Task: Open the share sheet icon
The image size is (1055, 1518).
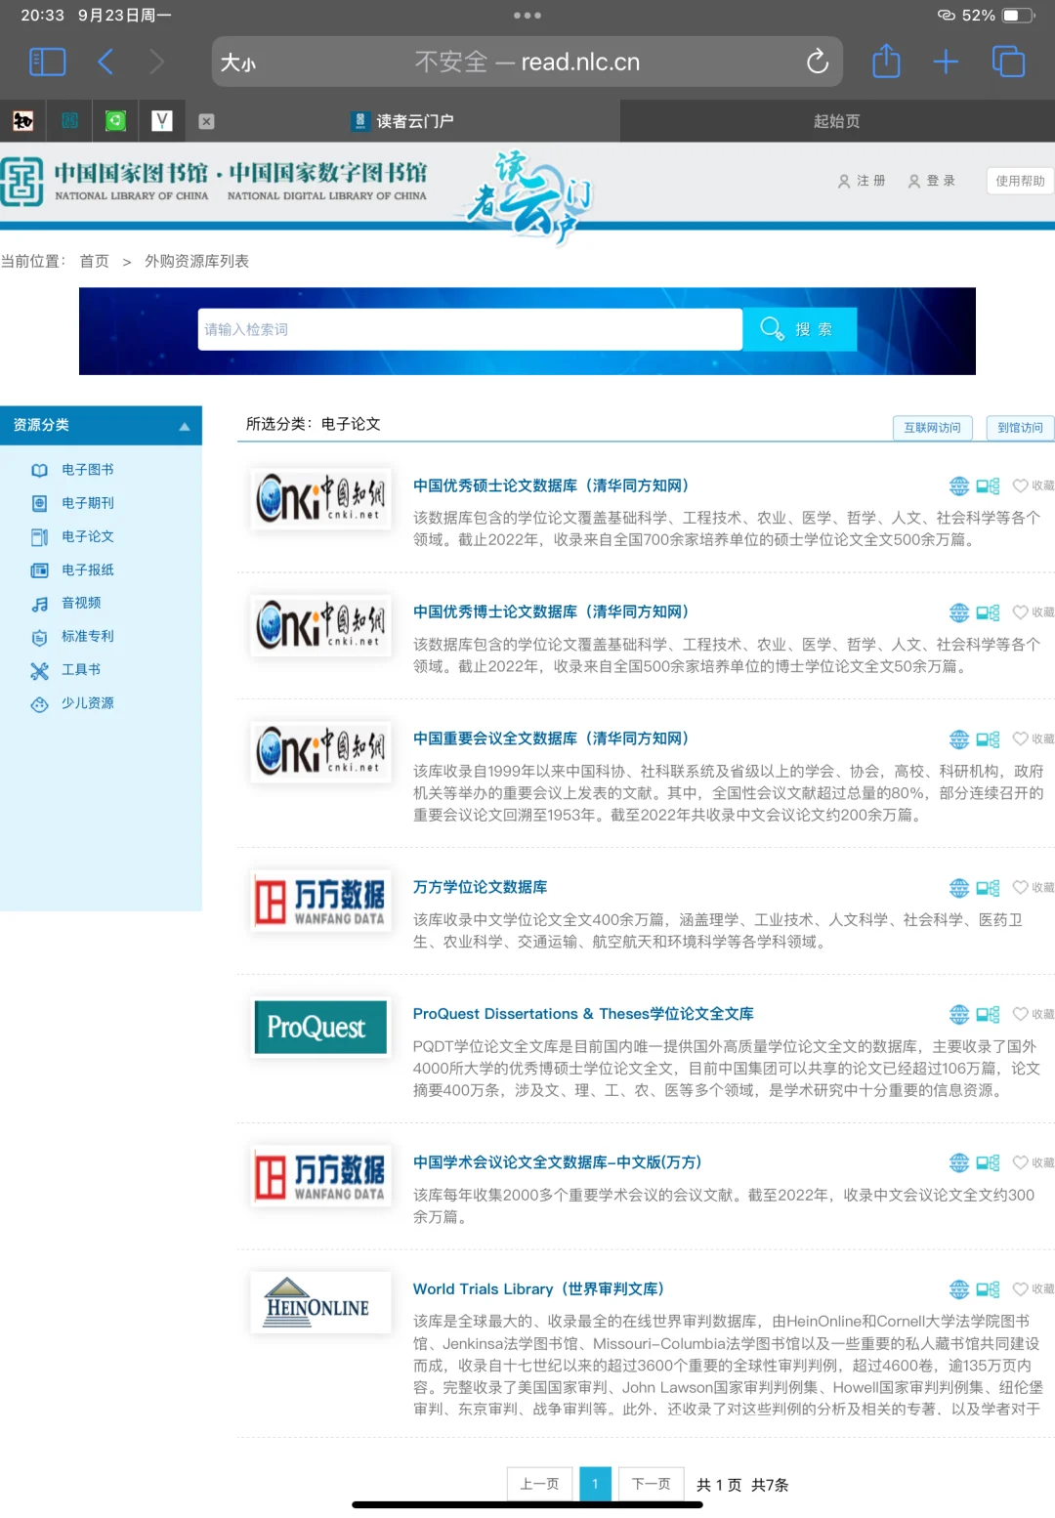Action: click(x=886, y=61)
